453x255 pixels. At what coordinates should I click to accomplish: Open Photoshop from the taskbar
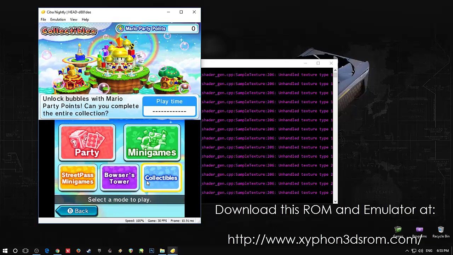152,251
